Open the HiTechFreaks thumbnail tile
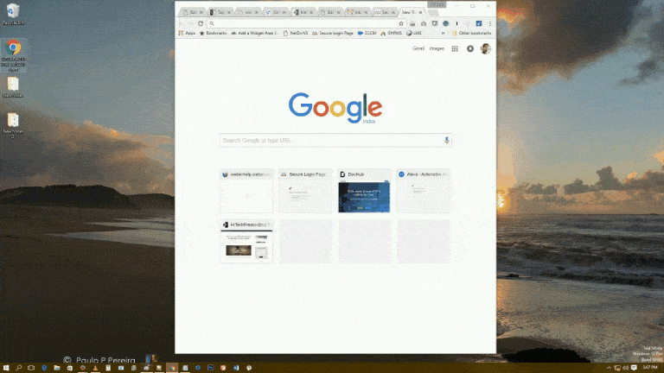The image size is (664, 373). [246, 242]
